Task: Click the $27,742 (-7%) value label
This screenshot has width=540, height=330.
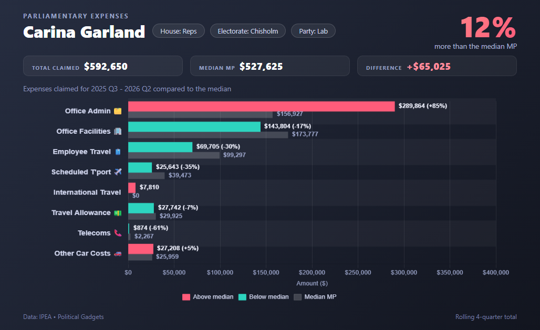Action: pyautogui.click(x=178, y=208)
